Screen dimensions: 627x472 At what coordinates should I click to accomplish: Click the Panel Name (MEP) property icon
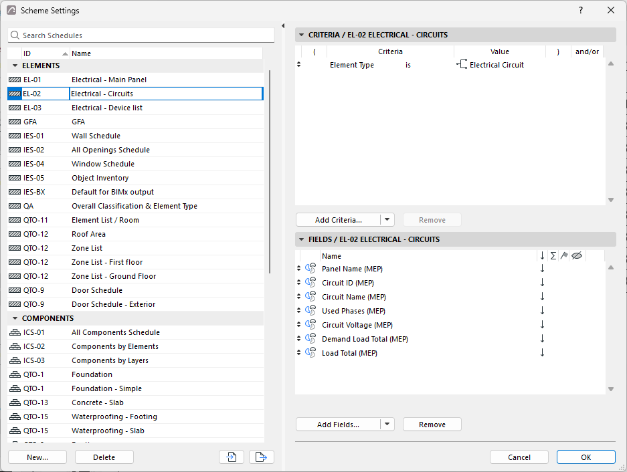click(x=310, y=269)
